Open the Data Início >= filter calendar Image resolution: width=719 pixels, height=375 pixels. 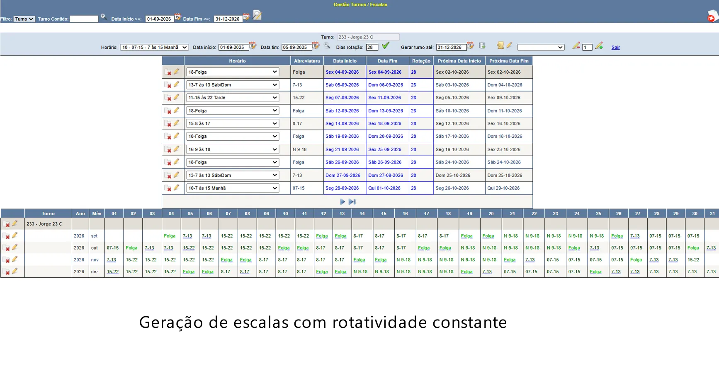tap(177, 17)
